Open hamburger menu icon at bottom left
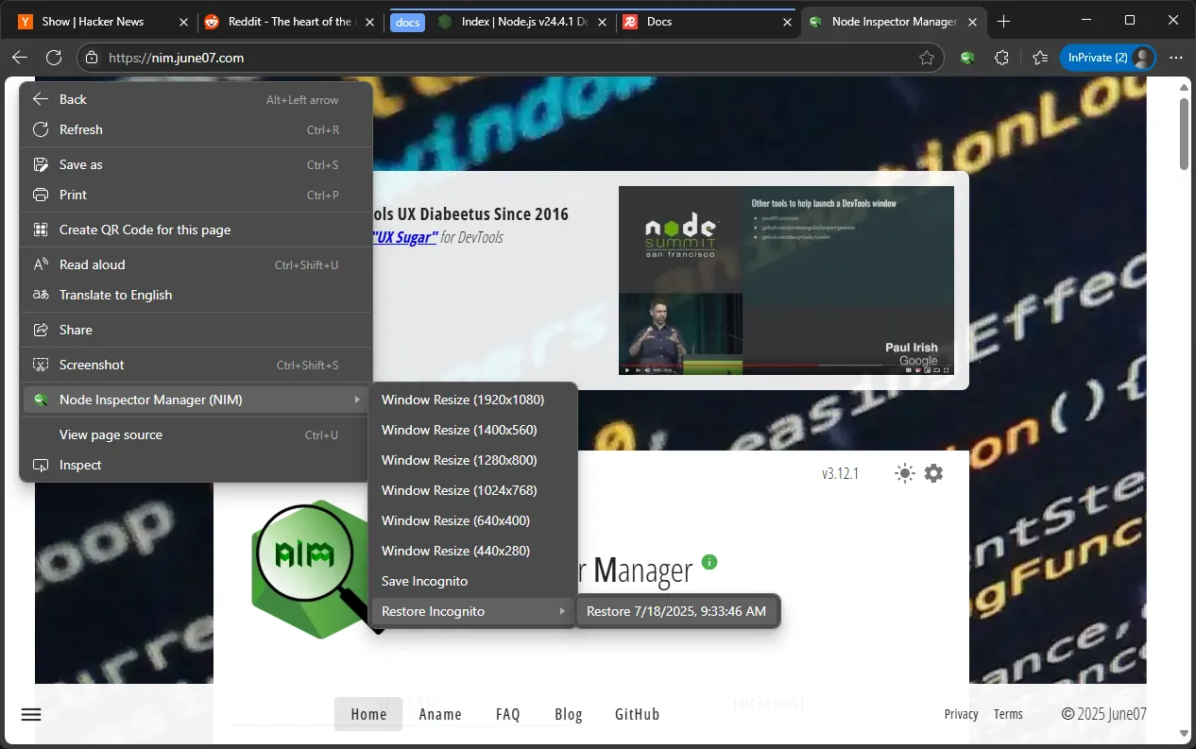 click(x=31, y=714)
